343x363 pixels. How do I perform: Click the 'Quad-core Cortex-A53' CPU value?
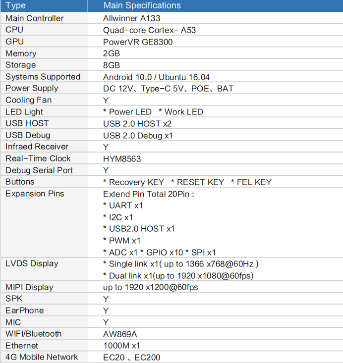click(x=149, y=30)
